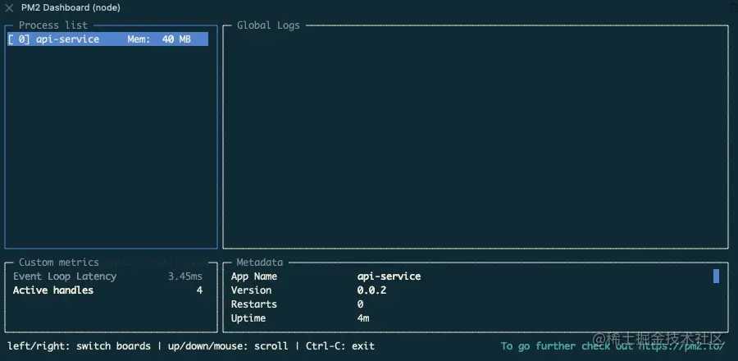Viewport: 738px width, 361px height.
Task: Click the switch boards keyboard hint
Action: [79, 346]
